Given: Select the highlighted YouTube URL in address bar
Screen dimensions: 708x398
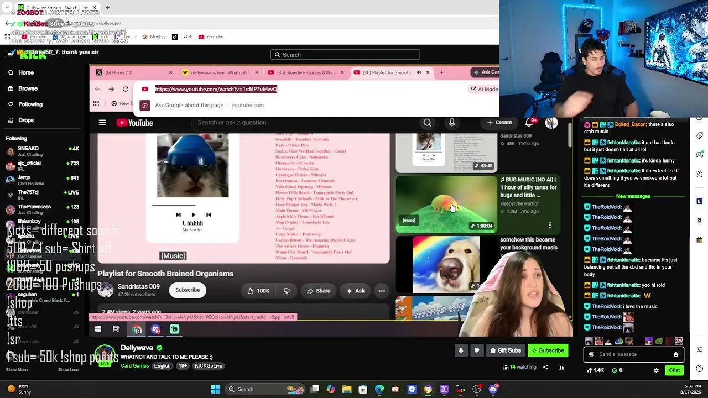Looking at the screenshot, I should pyautogui.click(x=216, y=89).
